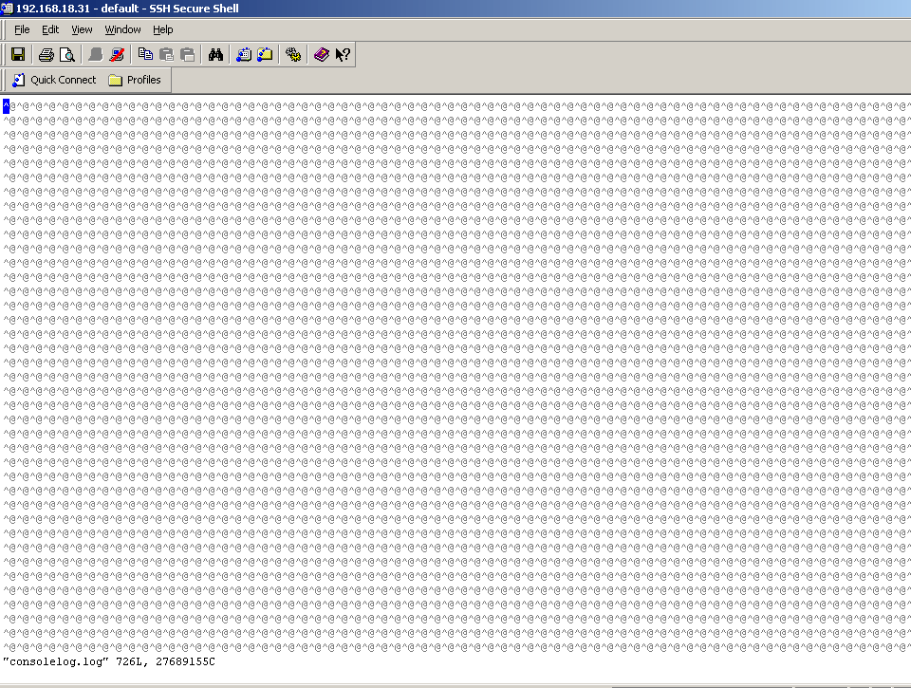Open the Settings icon
Screen dimensions: 911x688
coord(293,55)
